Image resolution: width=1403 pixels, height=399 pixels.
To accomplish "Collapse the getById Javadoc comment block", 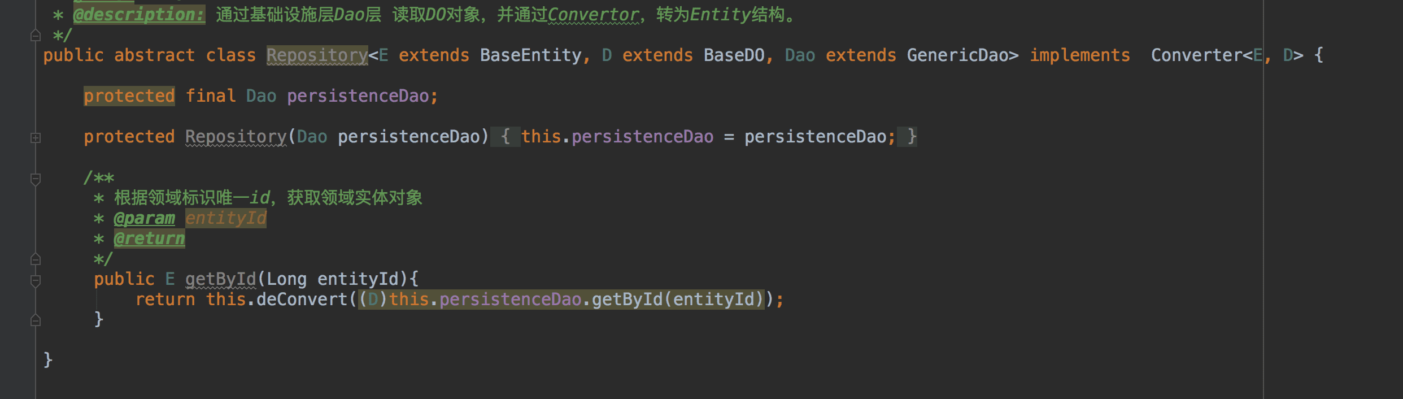I will pos(36,179).
